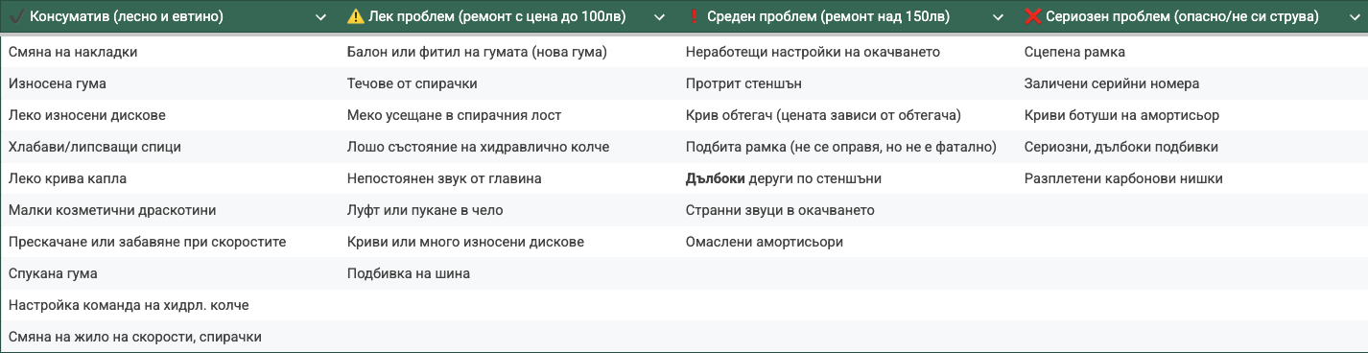
Task: Click cell Разплетени карбонови нишки
Action: point(1192,178)
